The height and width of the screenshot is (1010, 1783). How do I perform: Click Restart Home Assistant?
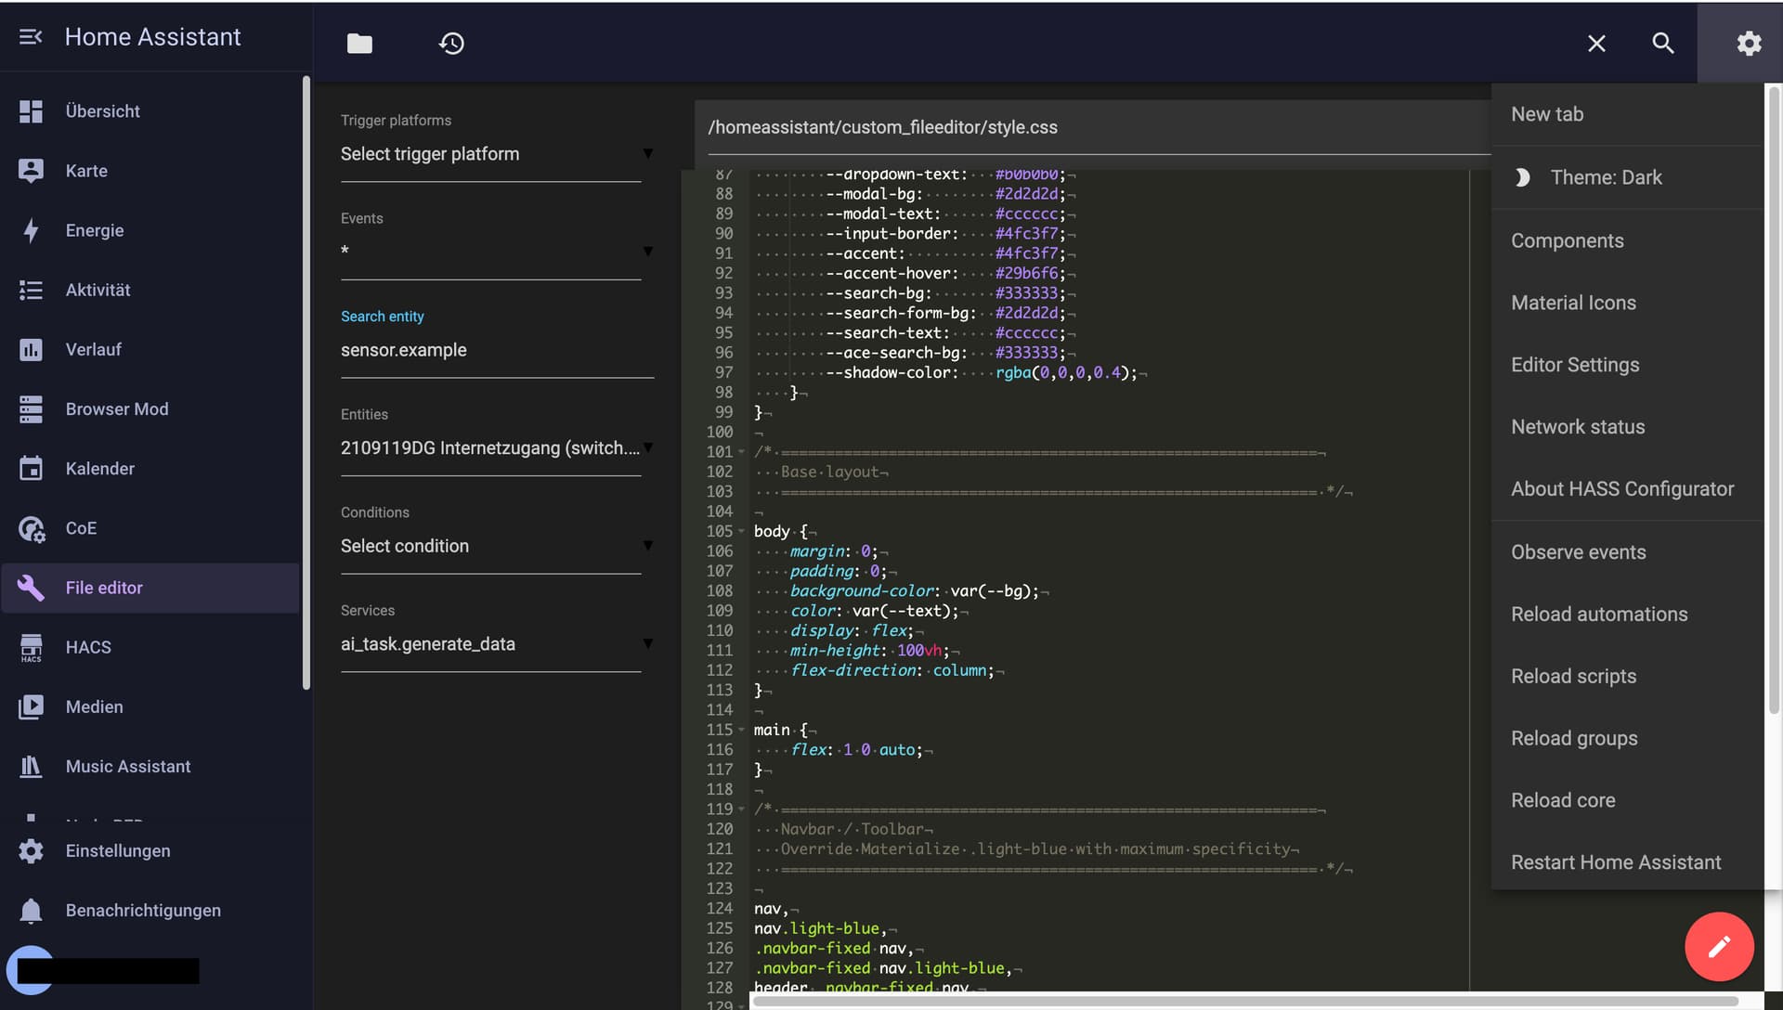1615,862
